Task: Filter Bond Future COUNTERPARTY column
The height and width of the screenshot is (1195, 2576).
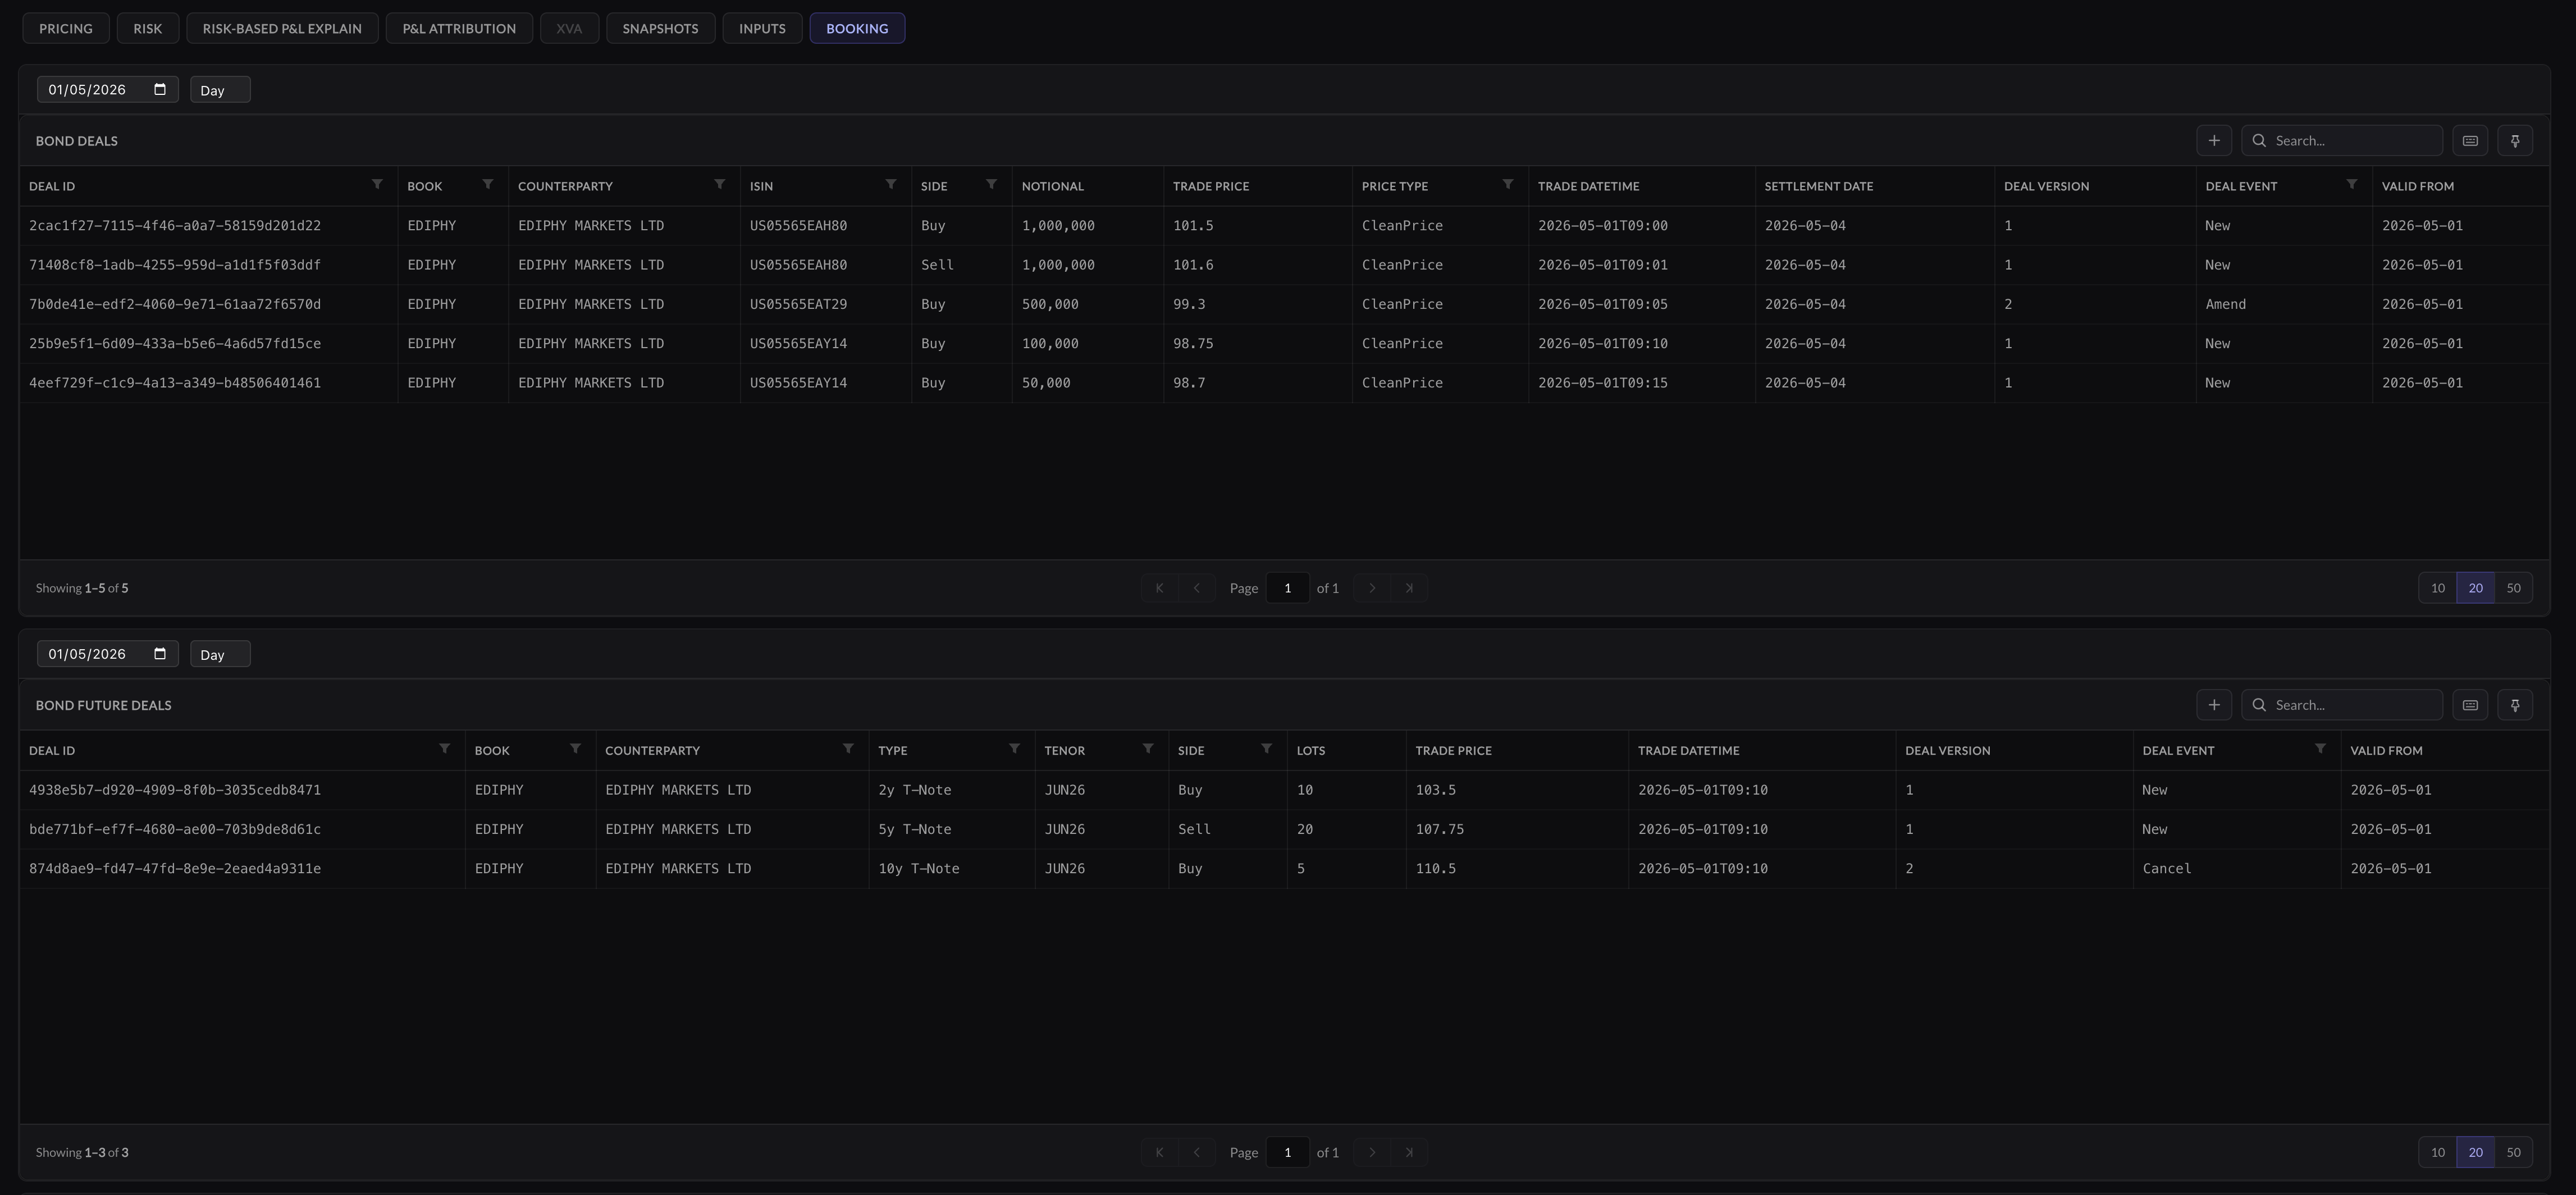Action: click(849, 749)
